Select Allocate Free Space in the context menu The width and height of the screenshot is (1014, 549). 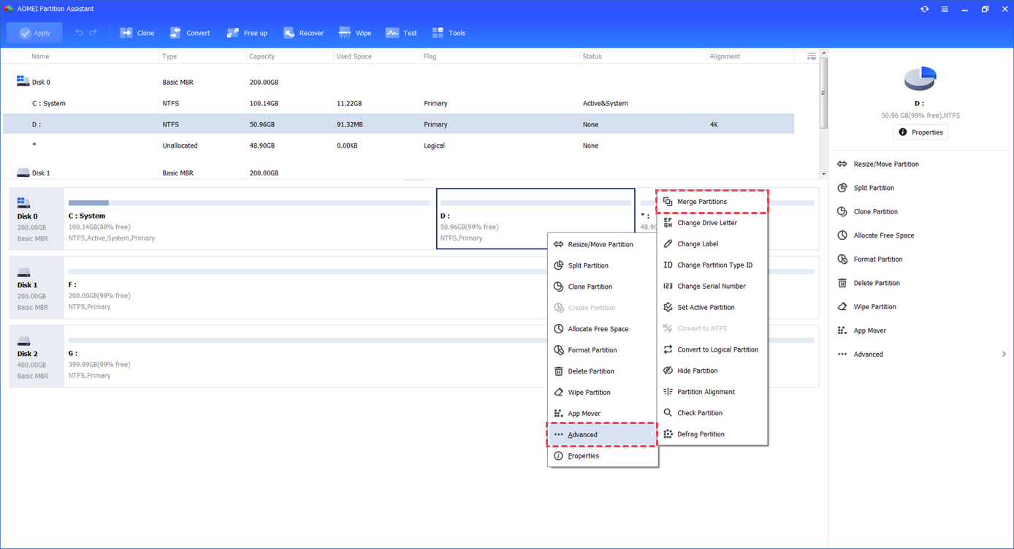click(x=603, y=329)
